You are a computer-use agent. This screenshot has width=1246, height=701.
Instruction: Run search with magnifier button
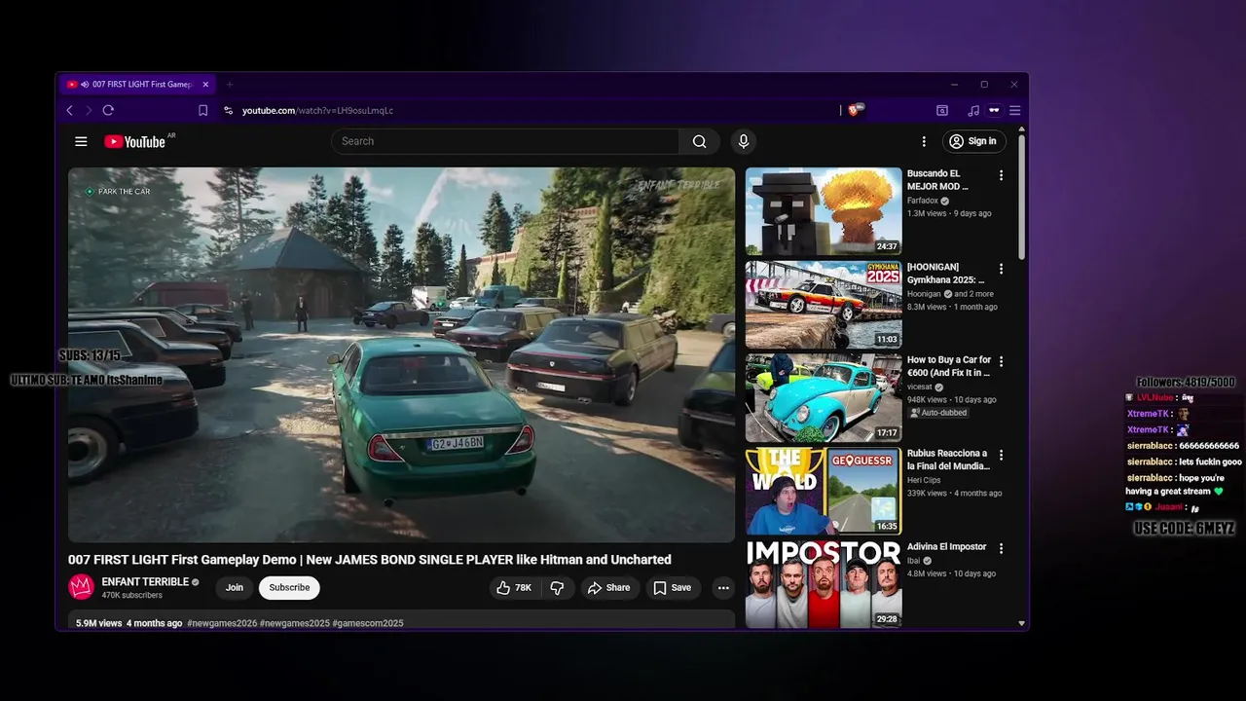click(x=699, y=141)
